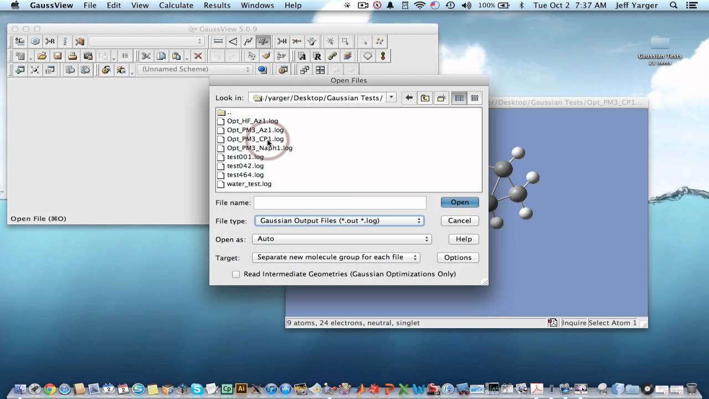Enable Read Intermediate Geometries checkbox

click(236, 274)
